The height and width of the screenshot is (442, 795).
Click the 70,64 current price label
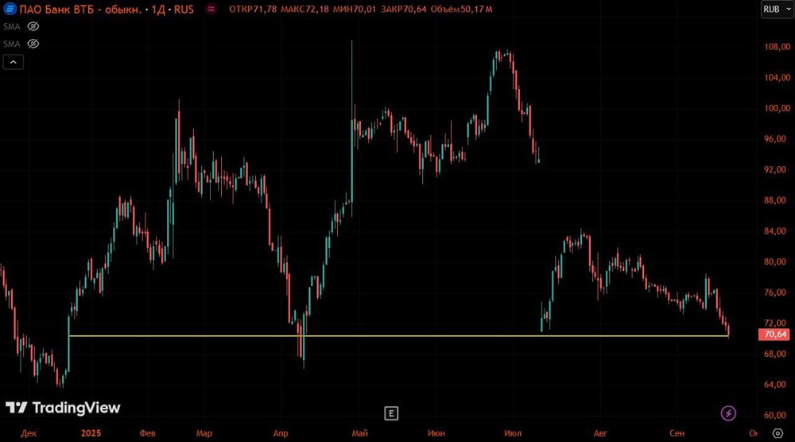tap(774, 334)
